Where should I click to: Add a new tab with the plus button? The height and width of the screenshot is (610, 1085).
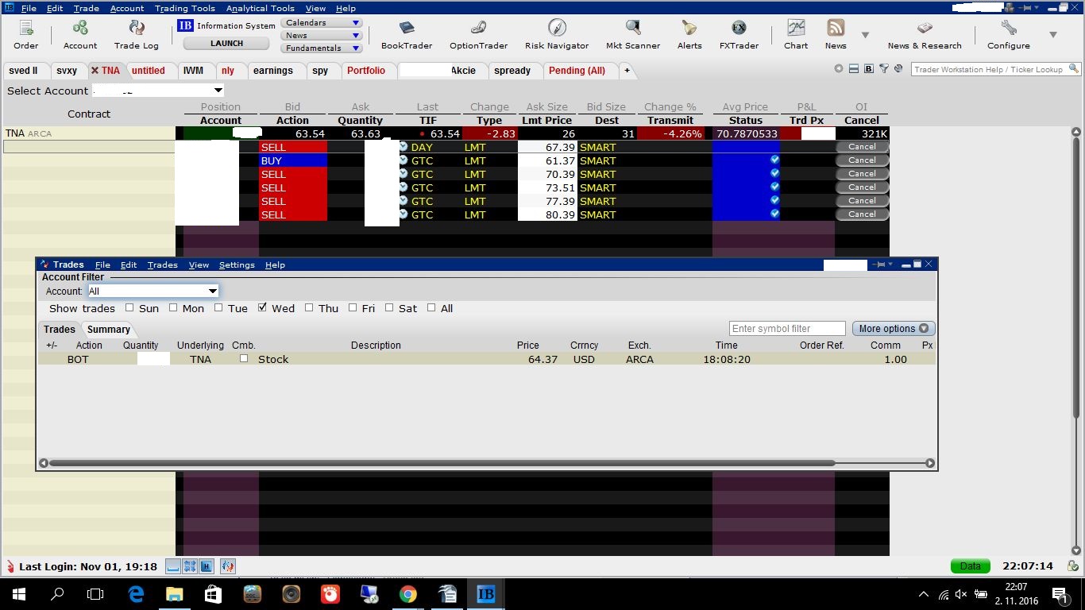[627, 71]
